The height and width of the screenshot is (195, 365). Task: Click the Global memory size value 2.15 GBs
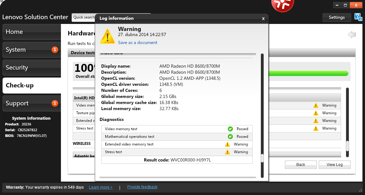(x=168, y=96)
